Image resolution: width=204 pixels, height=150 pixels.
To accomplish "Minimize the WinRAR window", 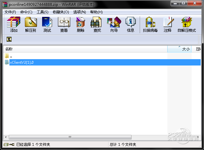I will pyautogui.click(x=175, y=3).
